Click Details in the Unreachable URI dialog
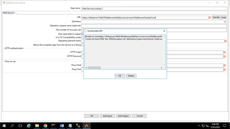The width and height of the screenshot is (230, 129). pos(131,76)
